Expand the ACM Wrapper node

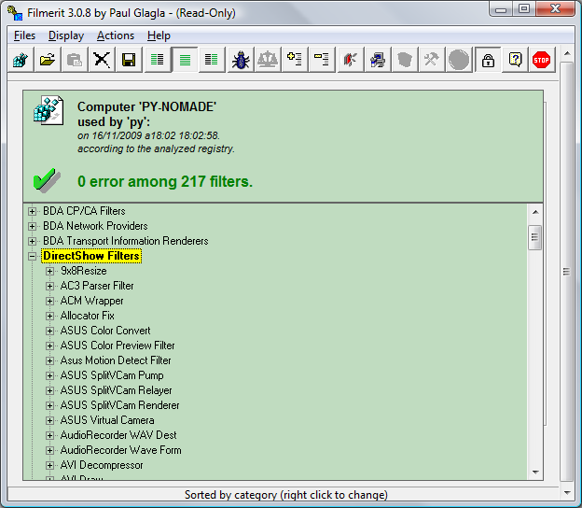point(49,301)
